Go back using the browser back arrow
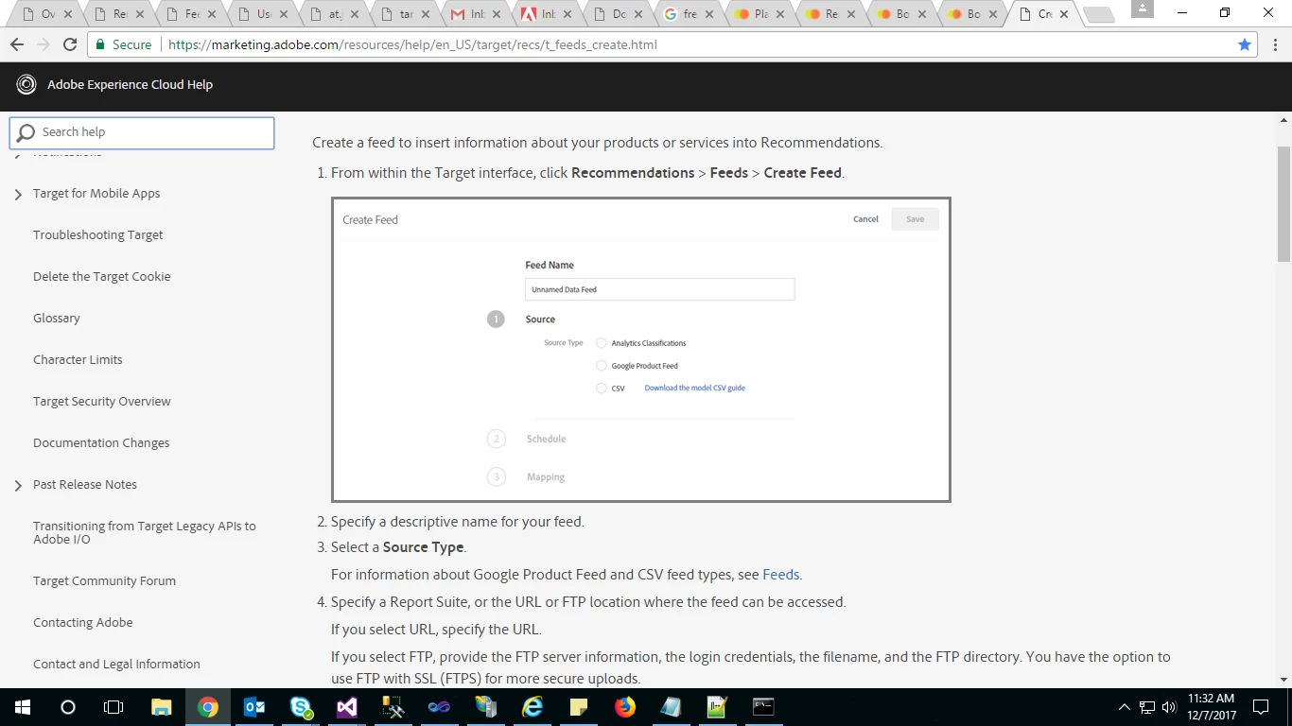Image resolution: width=1292 pixels, height=726 pixels. coord(16,44)
